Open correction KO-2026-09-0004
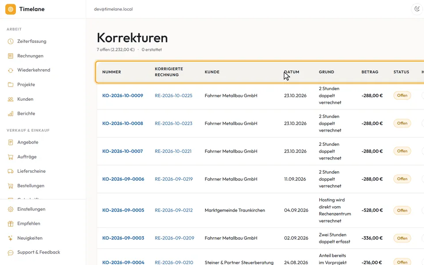424x265 pixels. [123, 262]
